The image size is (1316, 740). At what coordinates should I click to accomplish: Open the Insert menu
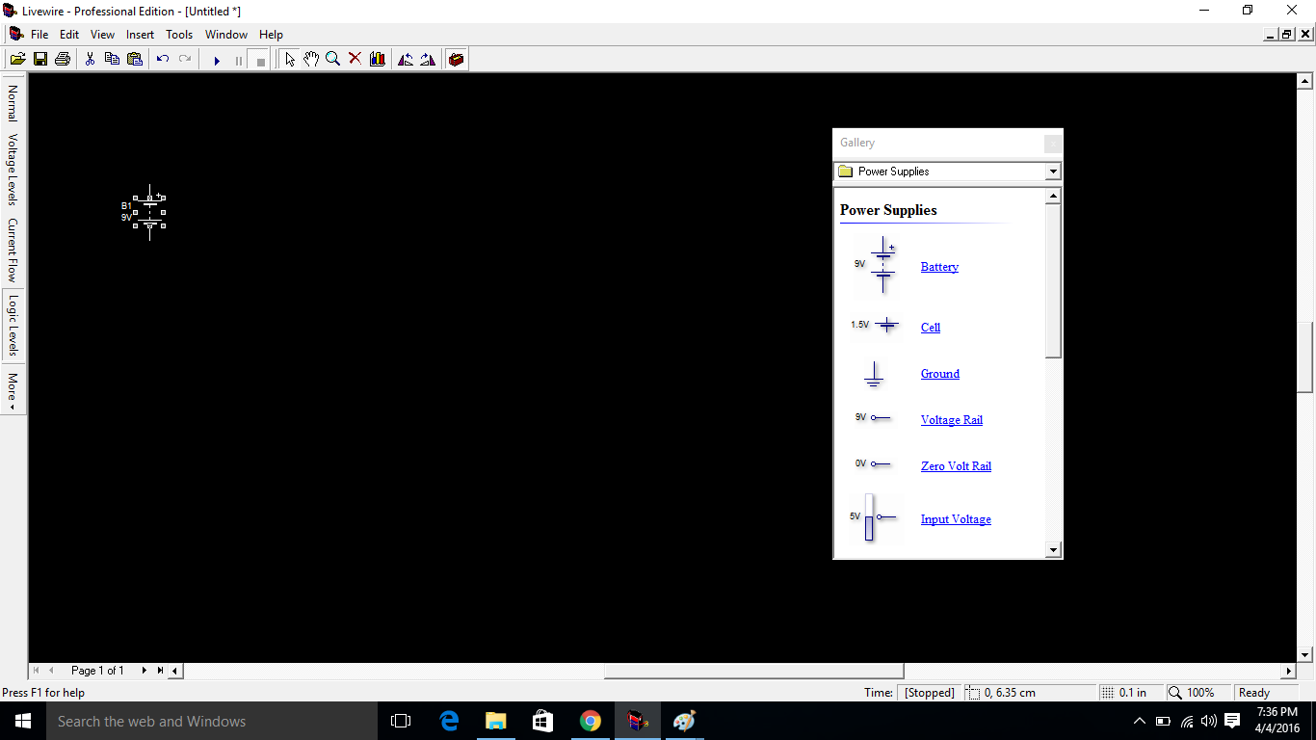(140, 35)
